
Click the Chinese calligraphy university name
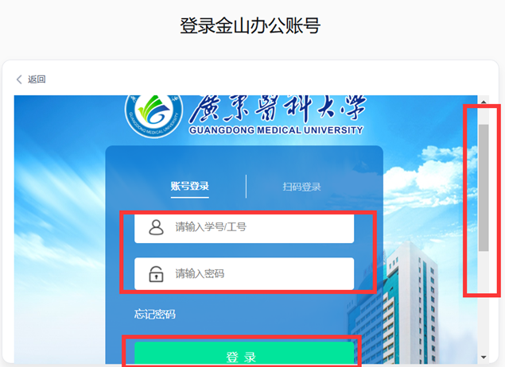(x=278, y=109)
